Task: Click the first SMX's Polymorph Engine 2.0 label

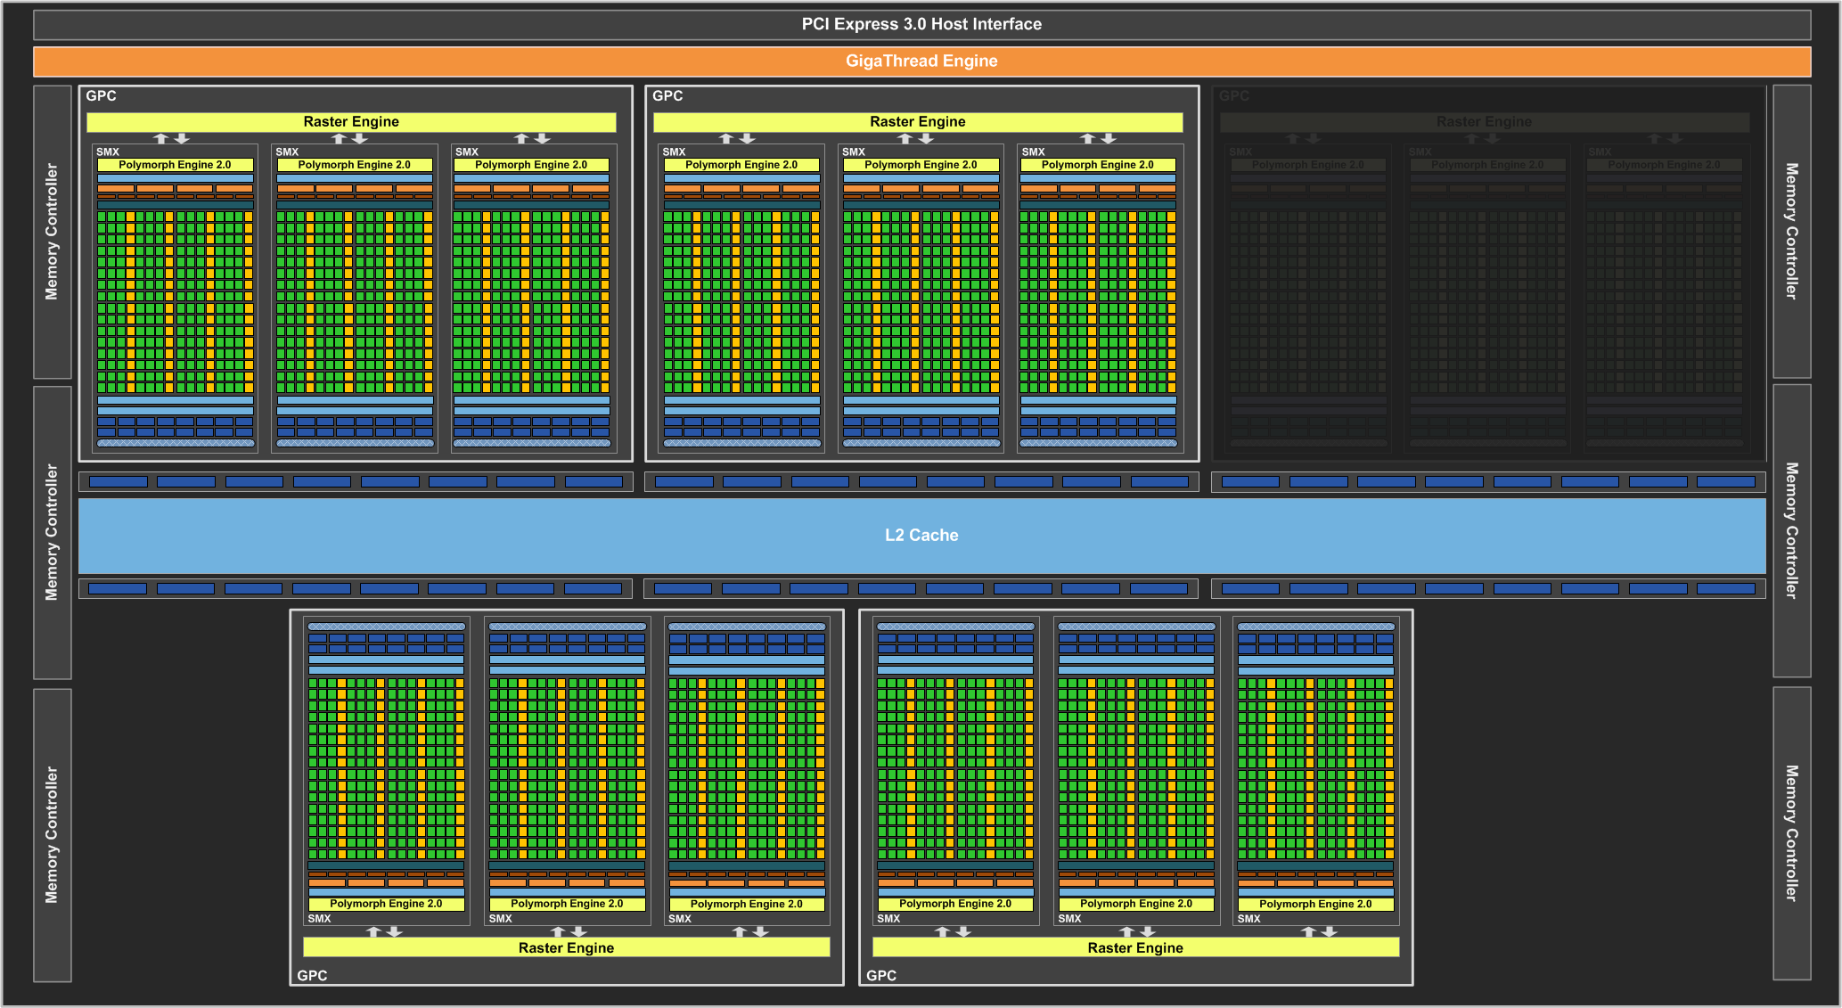Action: click(x=175, y=165)
